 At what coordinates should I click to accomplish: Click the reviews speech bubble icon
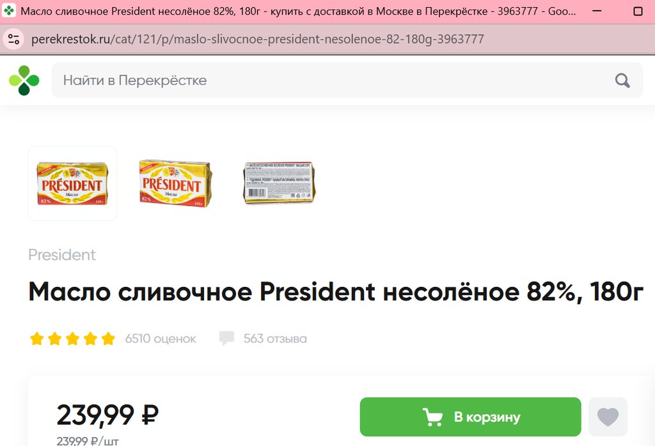tap(226, 339)
